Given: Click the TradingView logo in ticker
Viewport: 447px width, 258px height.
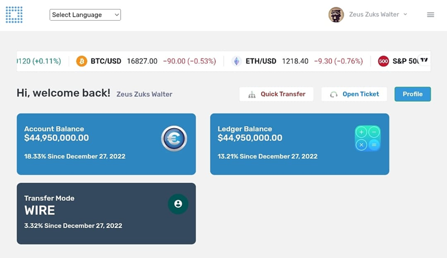Looking at the screenshot, I should 424,60.
